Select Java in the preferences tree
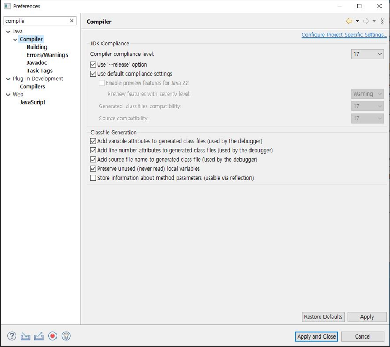Screen dimensions: 390x347 [x=17, y=31]
